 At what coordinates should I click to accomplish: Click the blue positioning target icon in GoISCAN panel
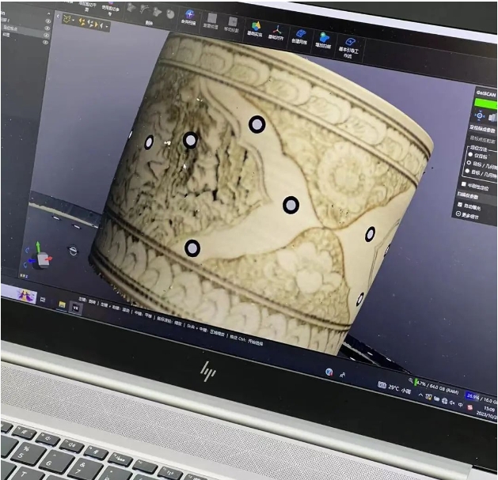(x=480, y=115)
